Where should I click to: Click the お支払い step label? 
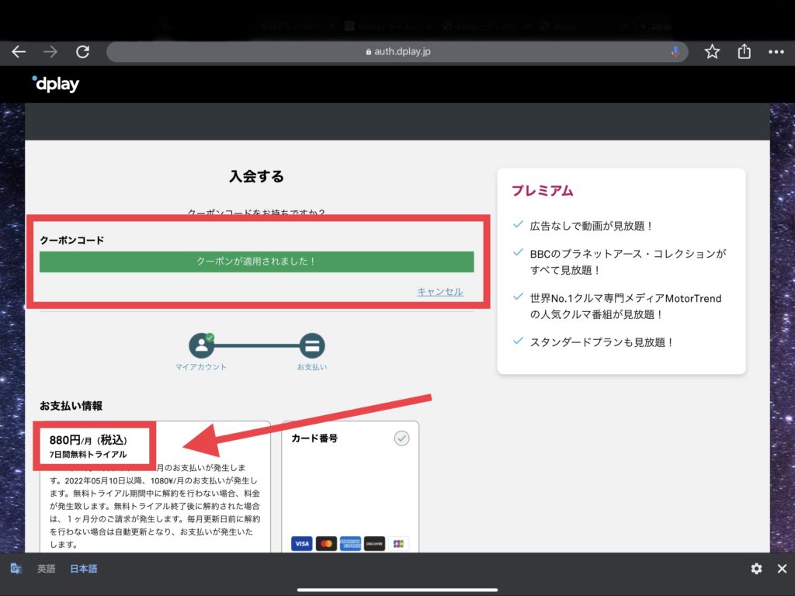(312, 367)
